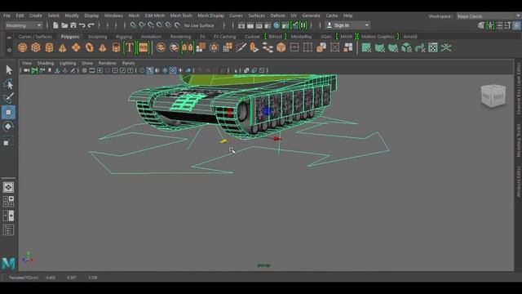Viewport: 522px width, 294px height.
Task: Open the shelf tab selector menu
Action: point(9,38)
